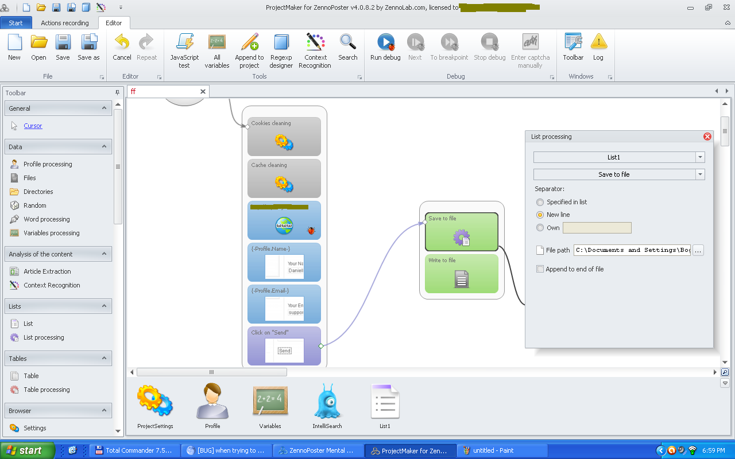Choose the 'Own' separator option
The image size is (735, 459).
tap(540, 228)
